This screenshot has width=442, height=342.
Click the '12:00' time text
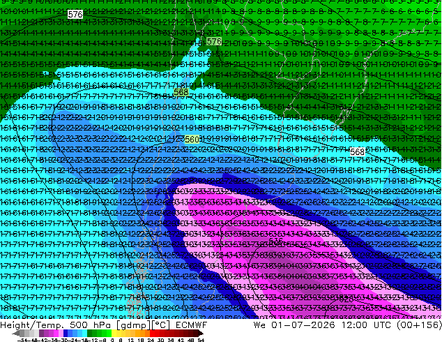point(354,325)
